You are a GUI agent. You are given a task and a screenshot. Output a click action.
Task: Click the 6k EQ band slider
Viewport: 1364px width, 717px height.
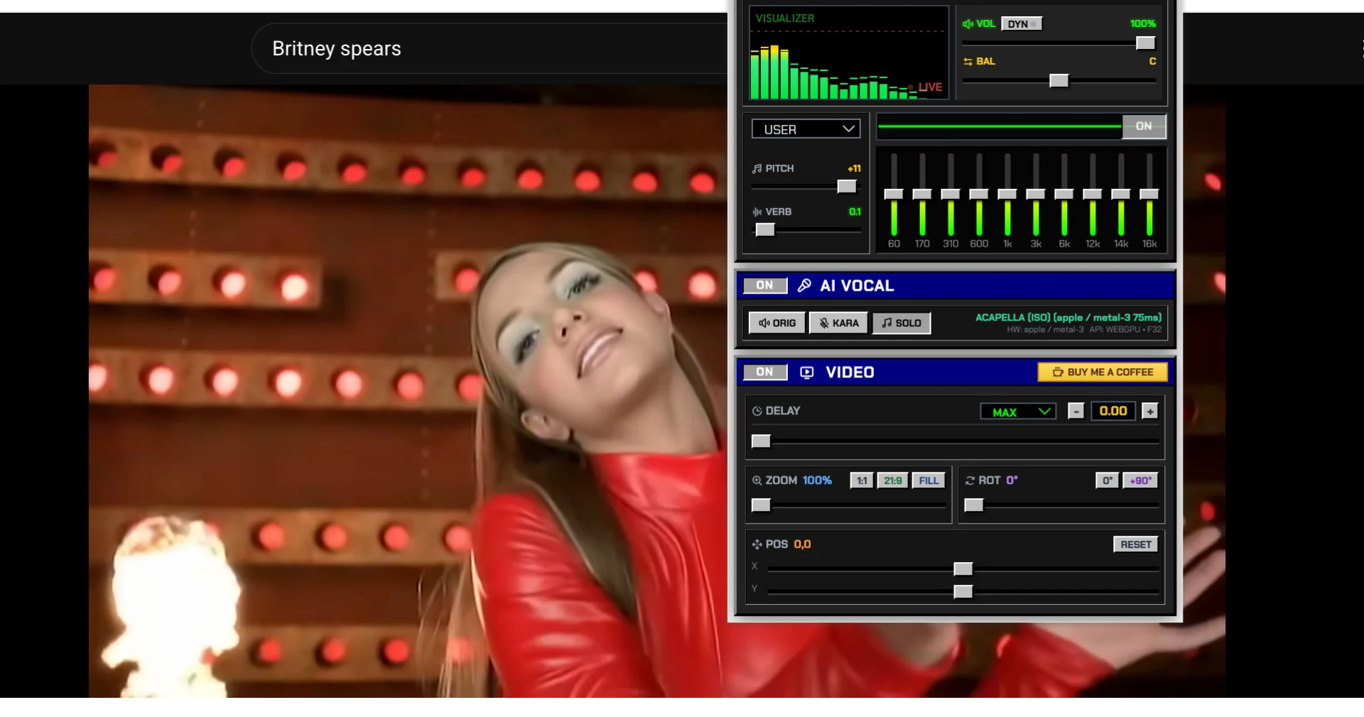pos(1064,195)
